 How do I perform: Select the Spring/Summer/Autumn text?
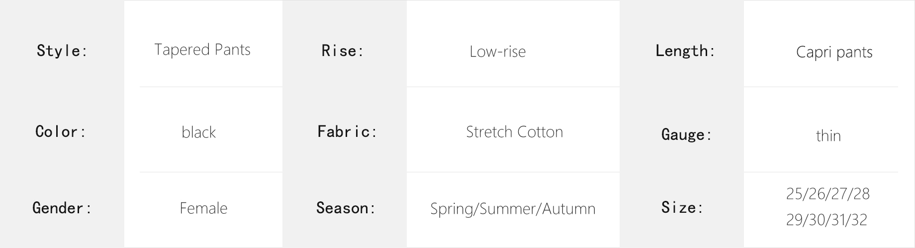click(x=513, y=209)
